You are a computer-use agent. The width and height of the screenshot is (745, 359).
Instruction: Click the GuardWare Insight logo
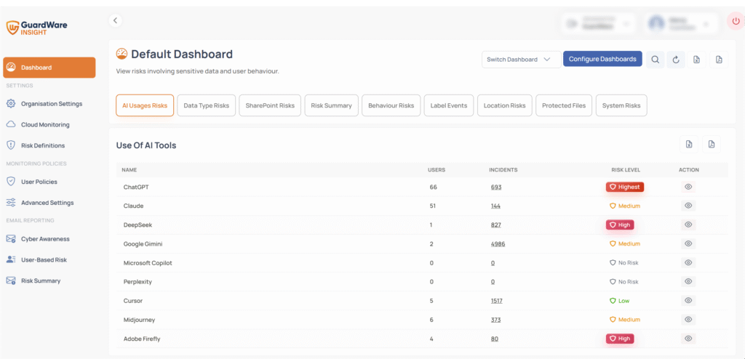[x=36, y=28]
